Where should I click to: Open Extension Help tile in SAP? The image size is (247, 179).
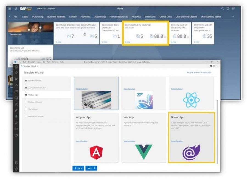click(30, 33)
